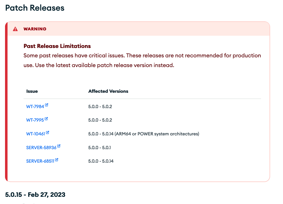Viewport: 283px width, 204px height.
Task: Click the external link icon beside WT-10461
Action: [48, 132]
